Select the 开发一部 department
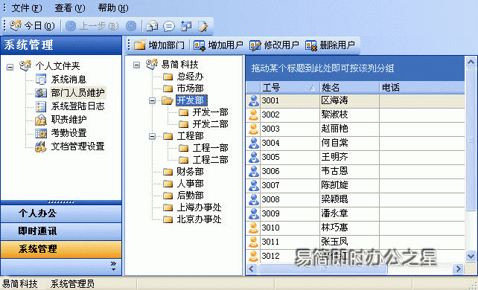 (211, 112)
